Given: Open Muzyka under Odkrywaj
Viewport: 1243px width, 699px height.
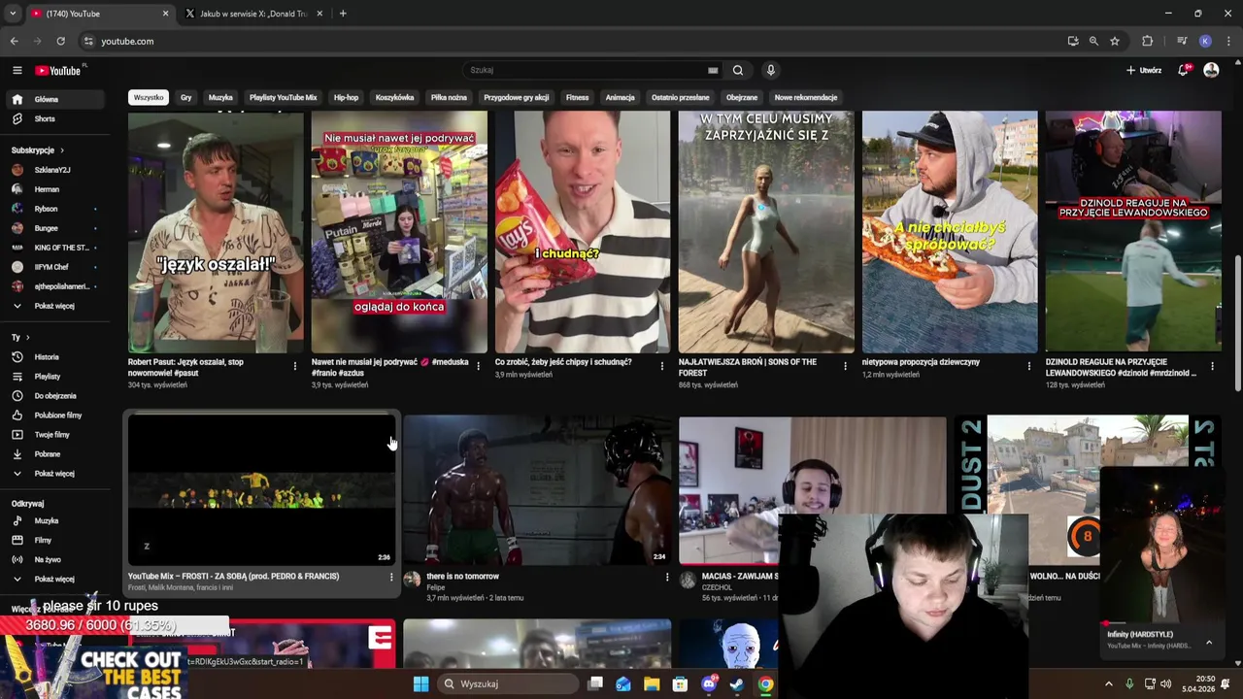Looking at the screenshot, I should point(53,520).
